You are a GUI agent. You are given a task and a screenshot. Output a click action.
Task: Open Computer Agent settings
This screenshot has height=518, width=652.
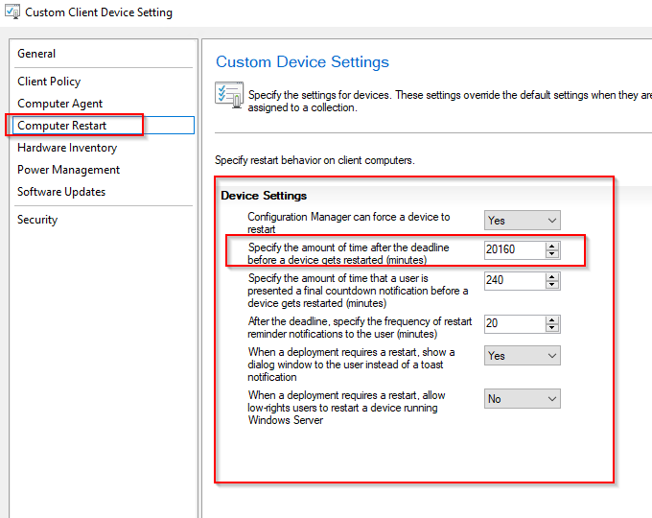tap(59, 104)
